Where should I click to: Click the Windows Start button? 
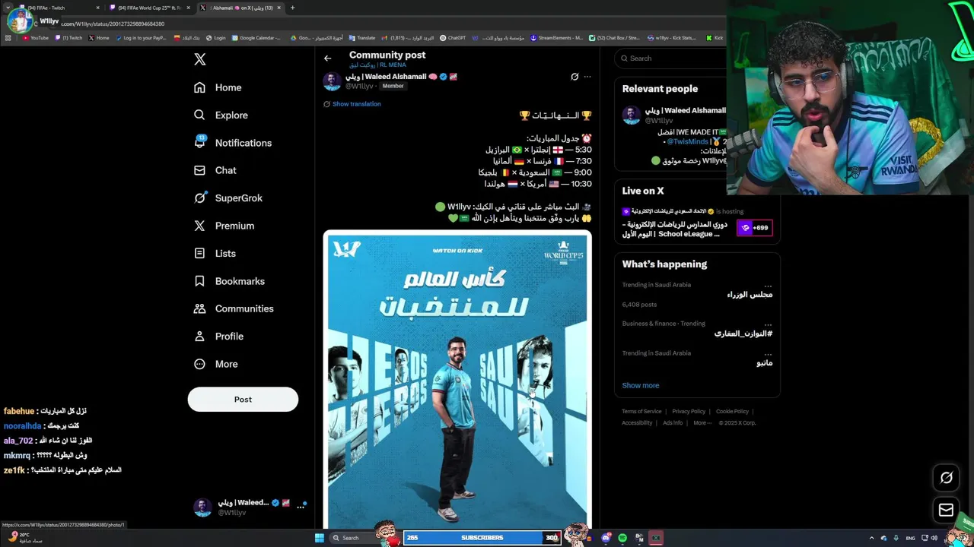click(320, 538)
